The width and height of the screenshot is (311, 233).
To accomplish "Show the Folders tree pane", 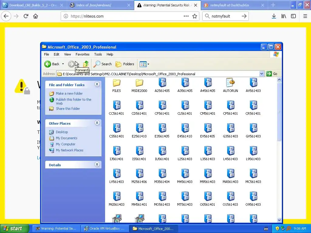I will click(125, 64).
